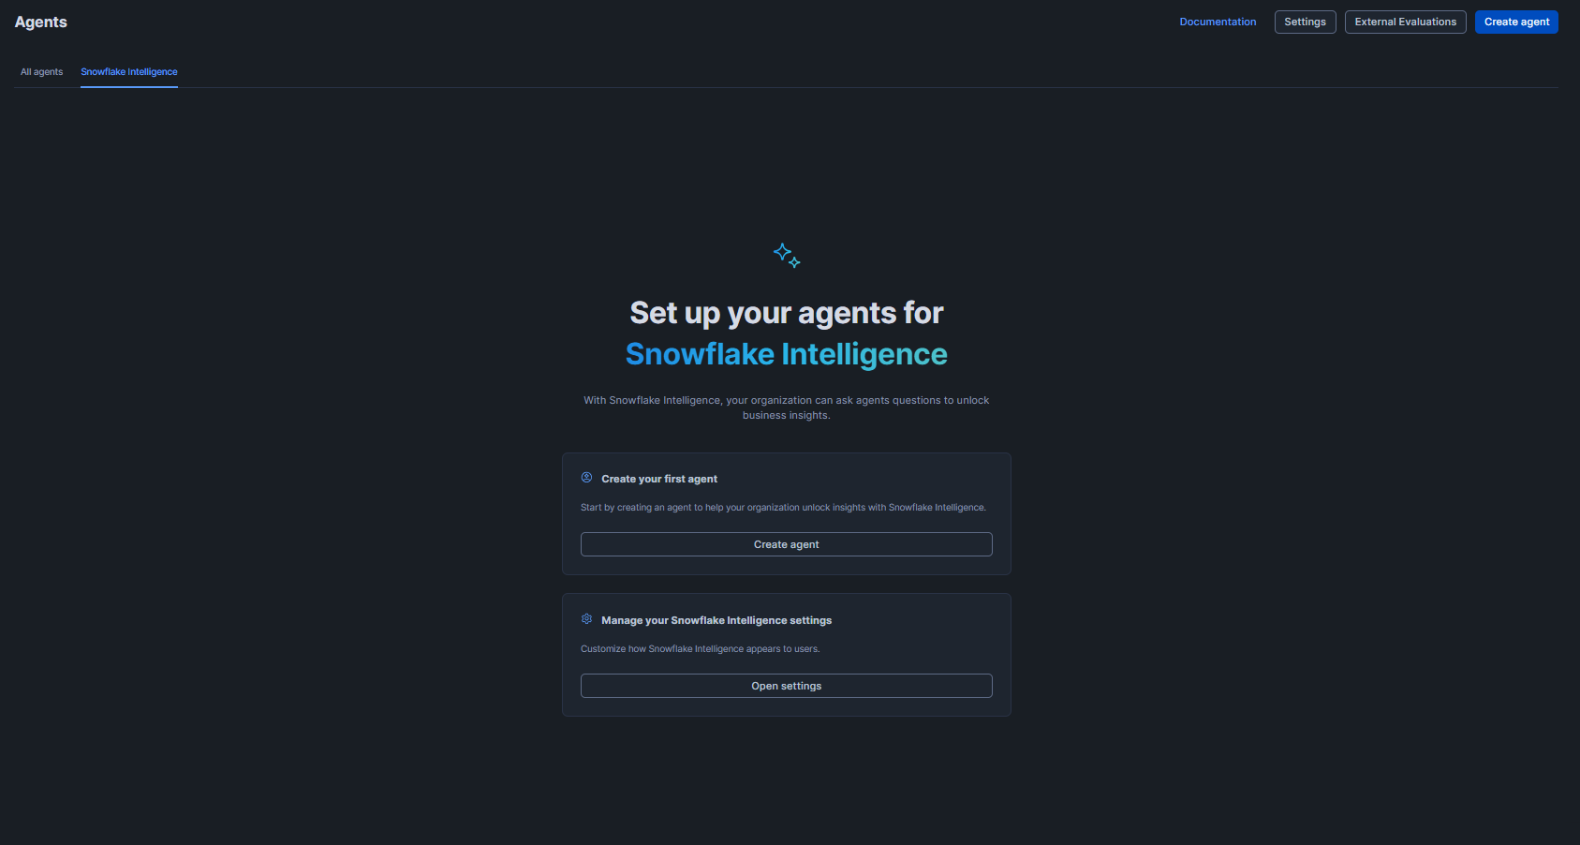Click the agent icon beside Create your first agent

pos(586,478)
